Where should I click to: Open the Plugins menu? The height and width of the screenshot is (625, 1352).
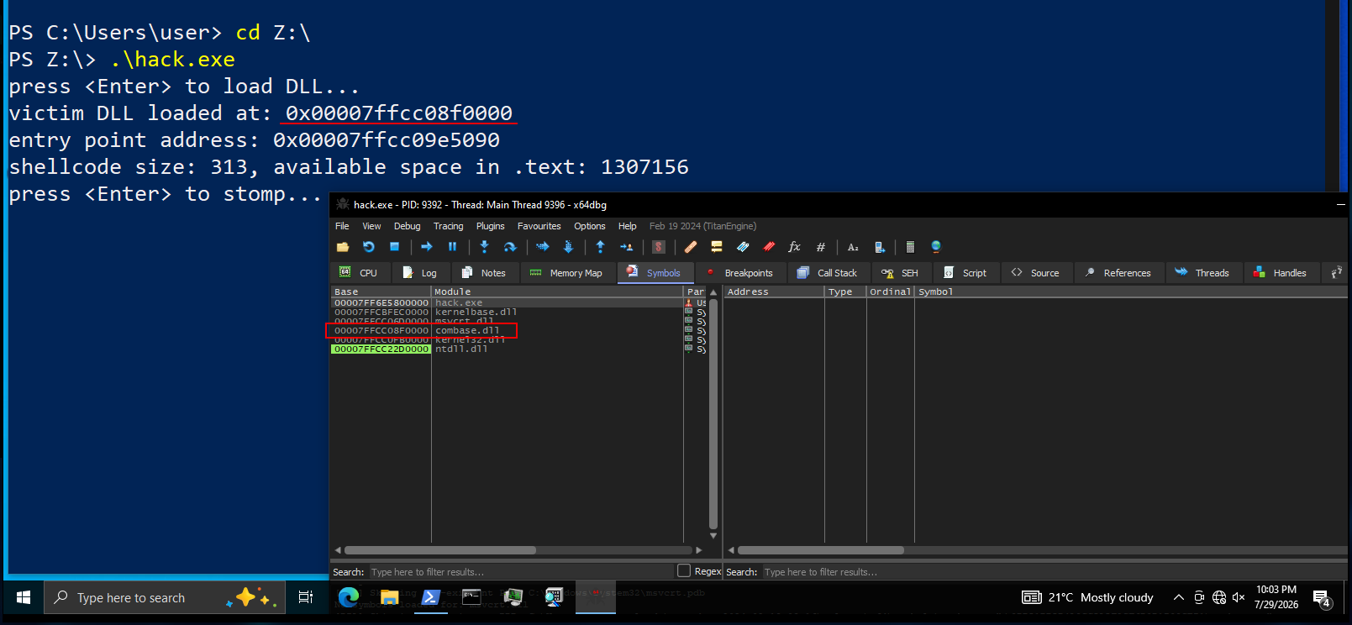click(x=491, y=226)
